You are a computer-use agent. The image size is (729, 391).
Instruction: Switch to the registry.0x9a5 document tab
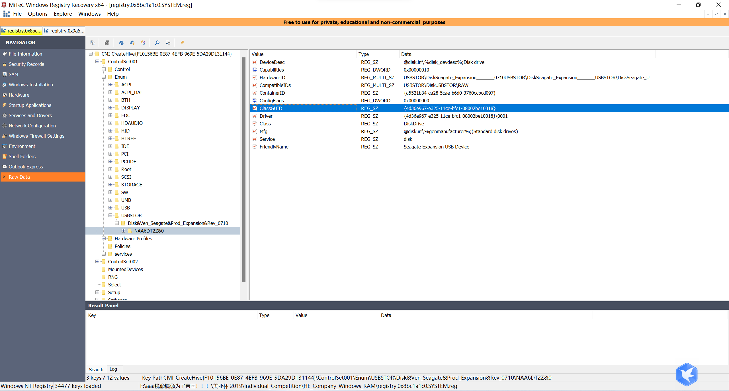(x=64, y=31)
